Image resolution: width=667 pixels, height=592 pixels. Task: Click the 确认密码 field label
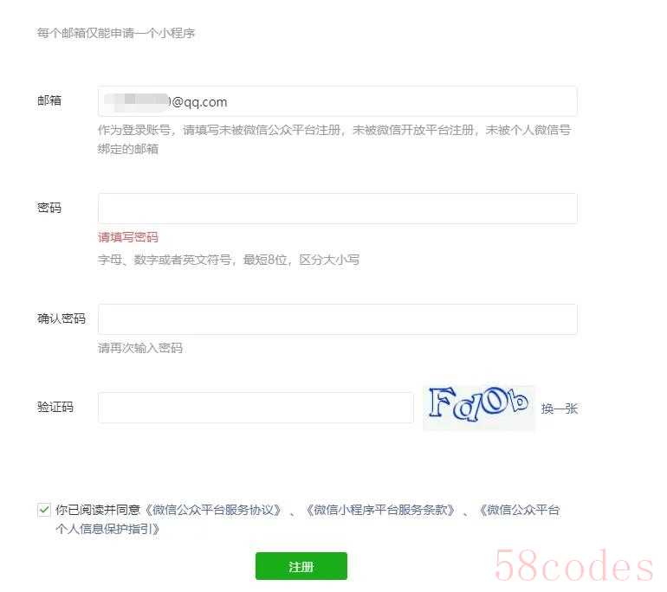click(x=62, y=319)
